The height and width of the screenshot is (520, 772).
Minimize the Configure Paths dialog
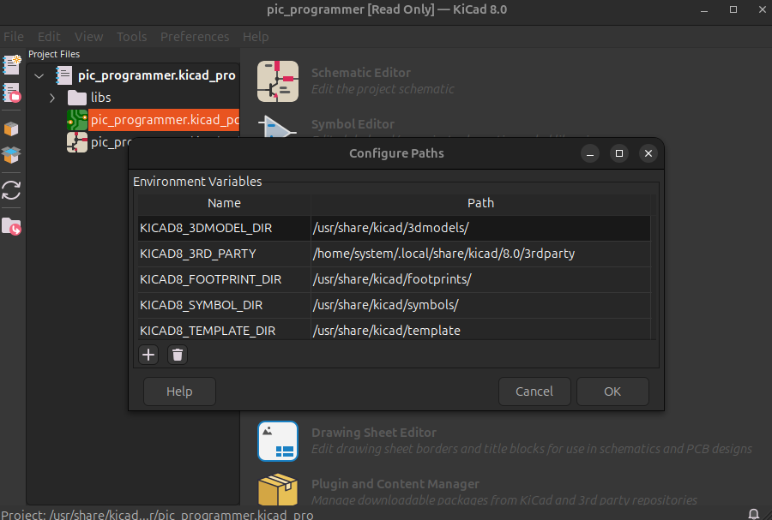pyautogui.click(x=590, y=153)
